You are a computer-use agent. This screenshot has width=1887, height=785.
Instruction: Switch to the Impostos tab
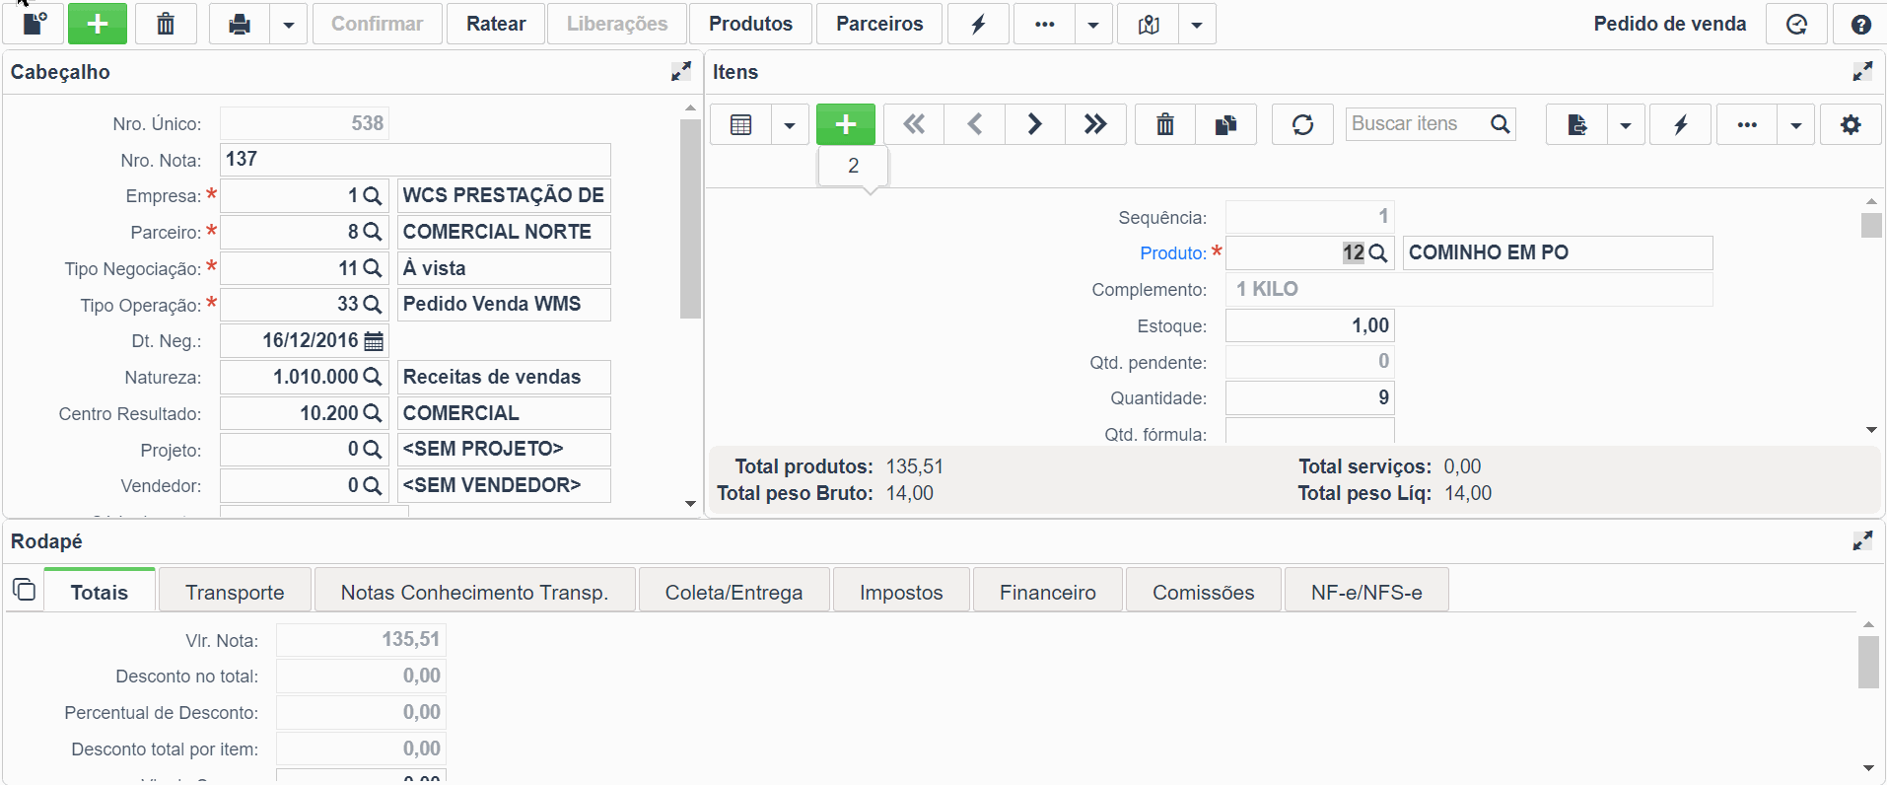(901, 592)
